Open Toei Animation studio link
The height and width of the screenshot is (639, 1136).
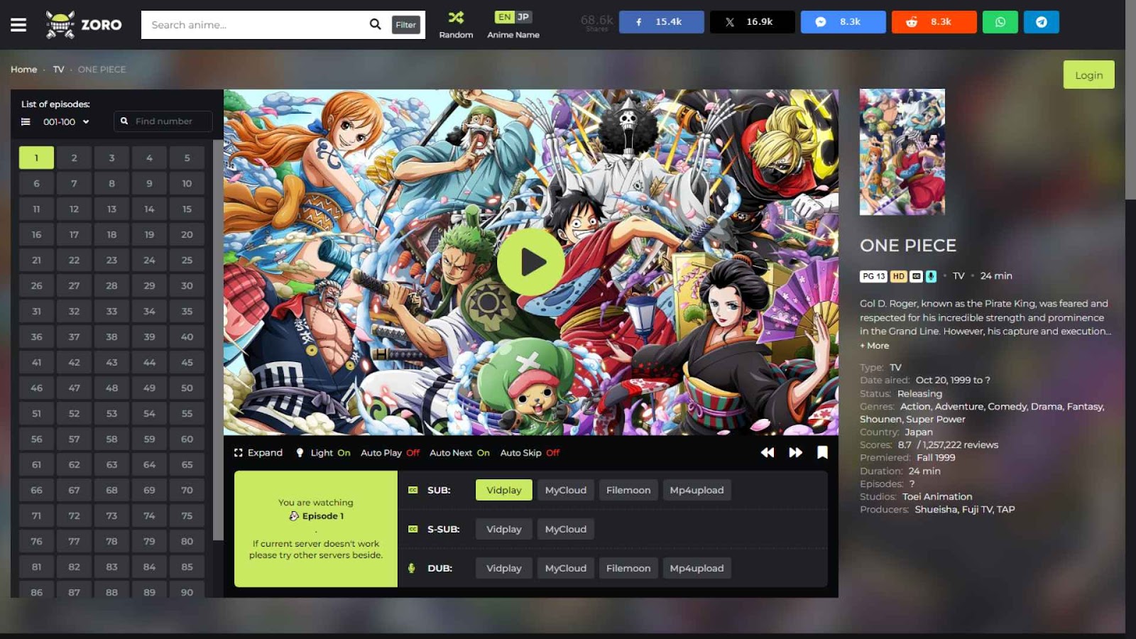[937, 496]
